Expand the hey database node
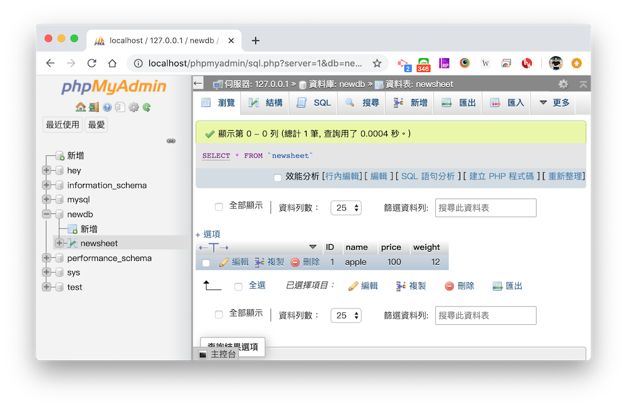 click(46, 170)
